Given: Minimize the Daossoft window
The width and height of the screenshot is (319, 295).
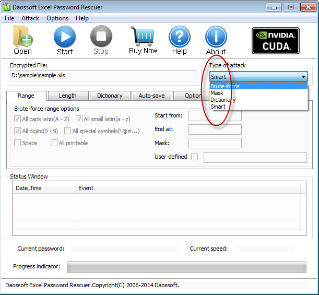Looking at the screenshot, I should point(274,7).
